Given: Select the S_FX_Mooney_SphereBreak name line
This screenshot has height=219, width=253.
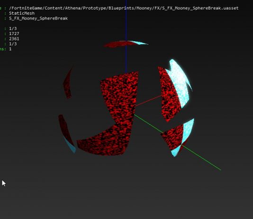Looking at the screenshot, I should coord(38,18).
